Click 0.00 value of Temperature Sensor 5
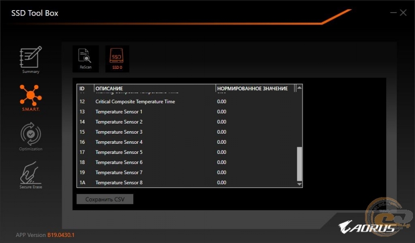 [221, 152]
